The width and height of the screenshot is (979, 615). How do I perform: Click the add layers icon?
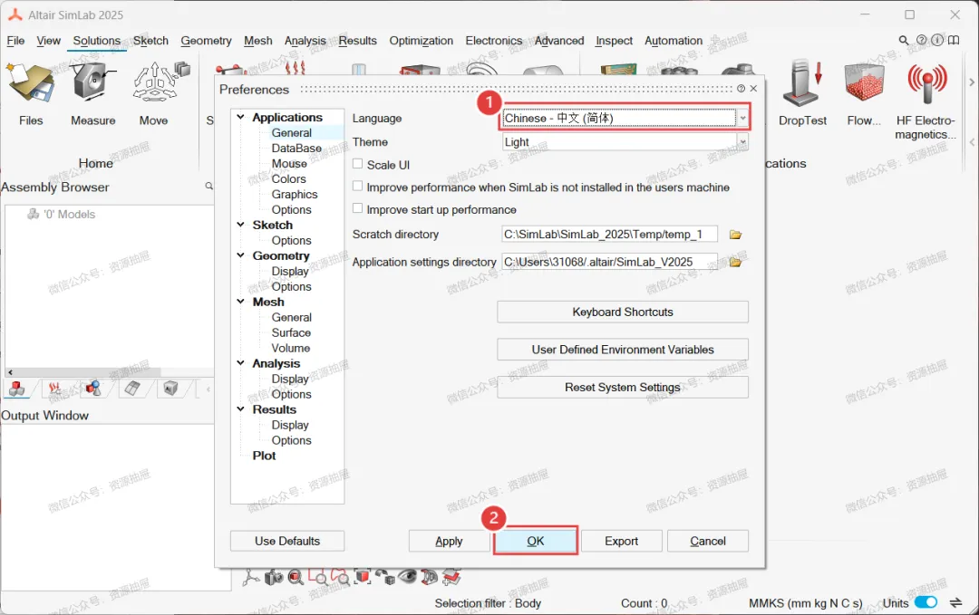[451, 577]
